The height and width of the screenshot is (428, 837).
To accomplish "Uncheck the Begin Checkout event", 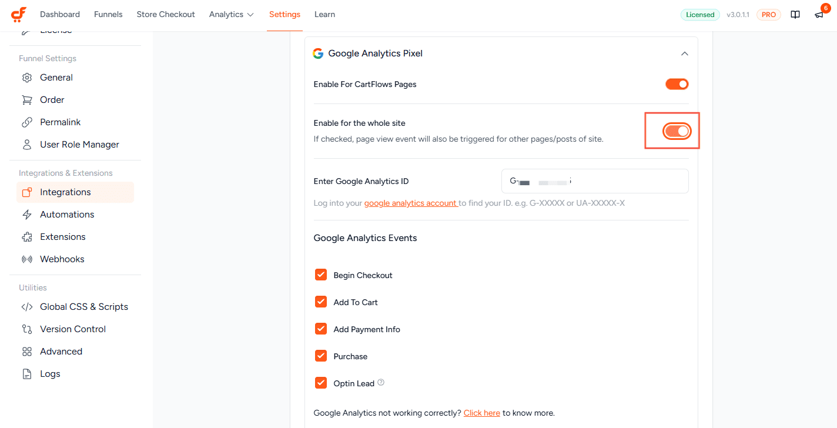I will (321, 275).
